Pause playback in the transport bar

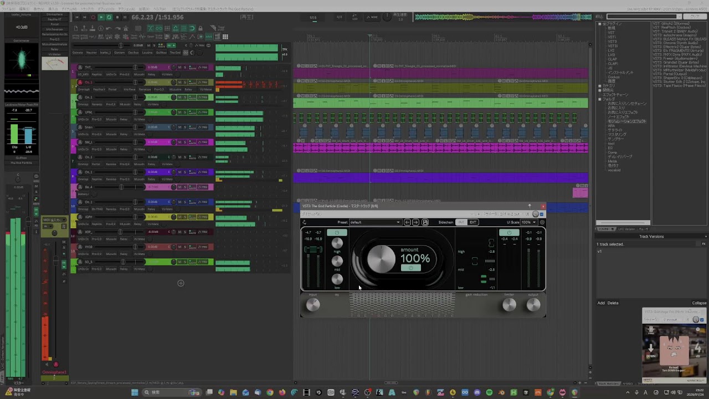click(125, 17)
